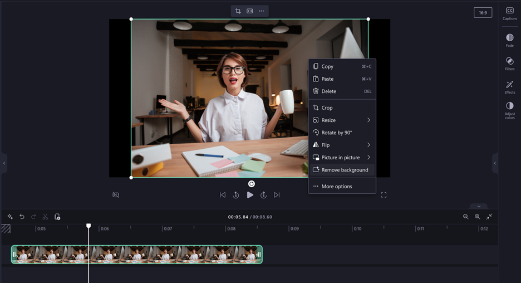521x283 pixels.
Task: Enter fullscreen preview mode
Action: [384, 195]
